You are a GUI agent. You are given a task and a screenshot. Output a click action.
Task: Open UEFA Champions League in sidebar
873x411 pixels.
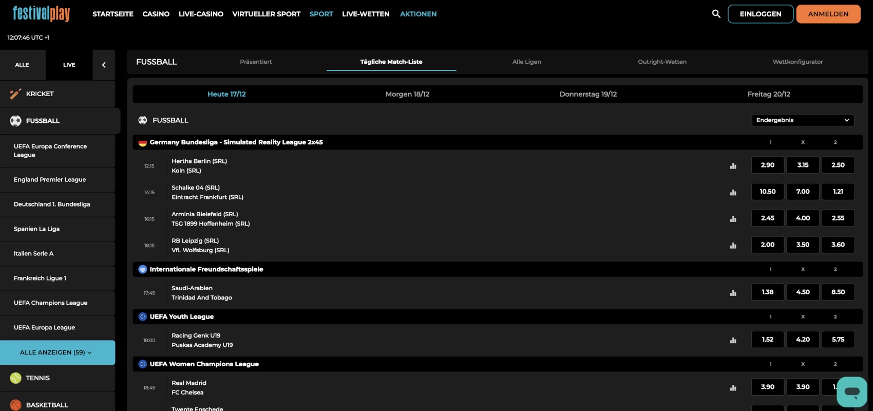coord(50,303)
